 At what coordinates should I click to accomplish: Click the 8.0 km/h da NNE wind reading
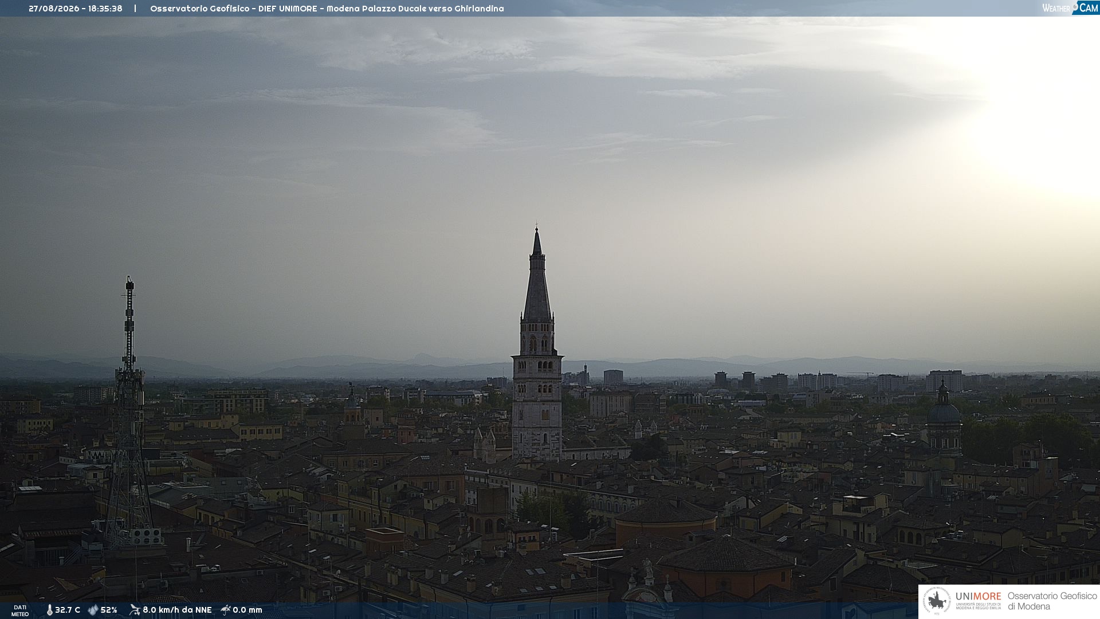177,610
